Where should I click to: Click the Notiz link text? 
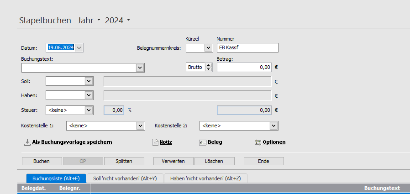166,142
